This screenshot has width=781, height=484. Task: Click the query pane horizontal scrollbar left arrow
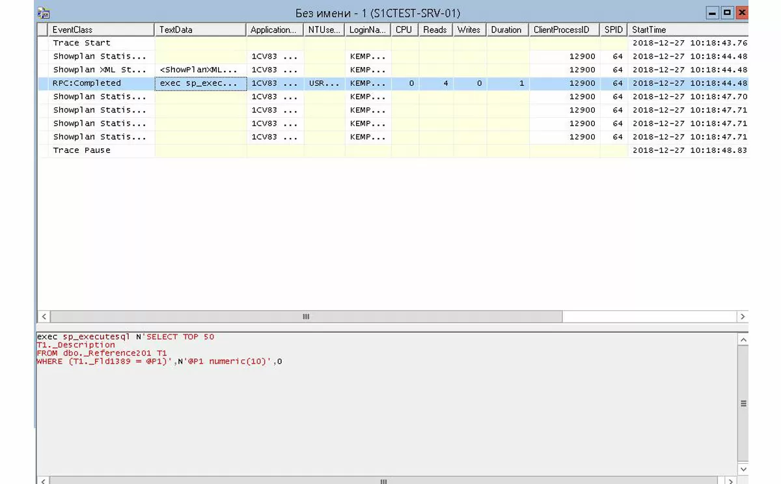tap(44, 481)
